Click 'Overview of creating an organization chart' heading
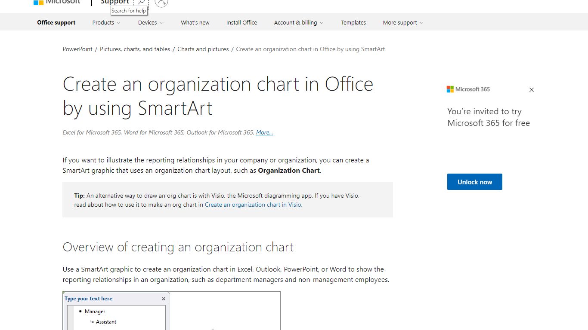The height and width of the screenshot is (330, 588). click(x=178, y=247)
